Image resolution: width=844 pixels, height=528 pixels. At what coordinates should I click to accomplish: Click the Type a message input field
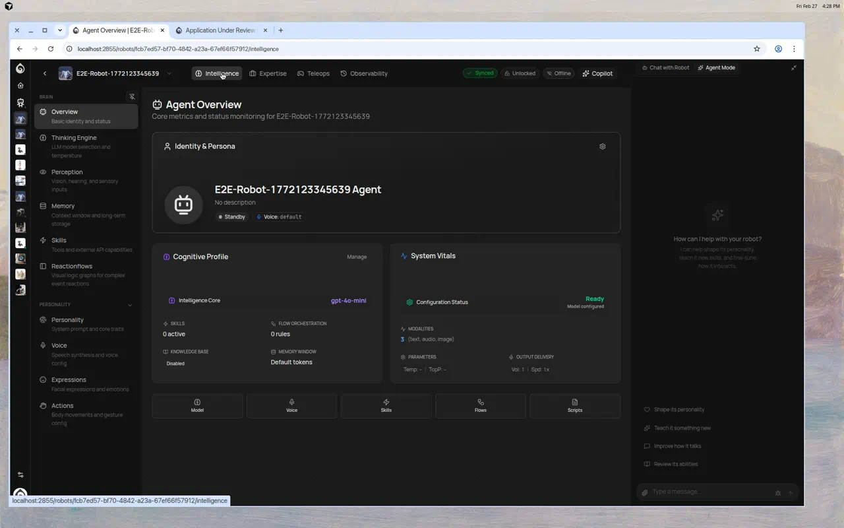tap(709, 492)
